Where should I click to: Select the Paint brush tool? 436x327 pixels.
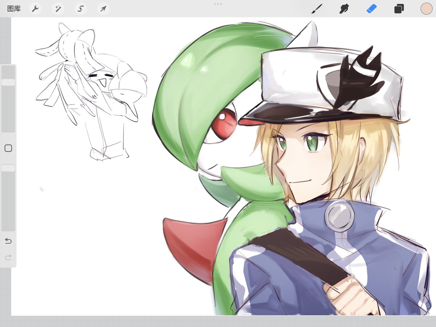317,9
